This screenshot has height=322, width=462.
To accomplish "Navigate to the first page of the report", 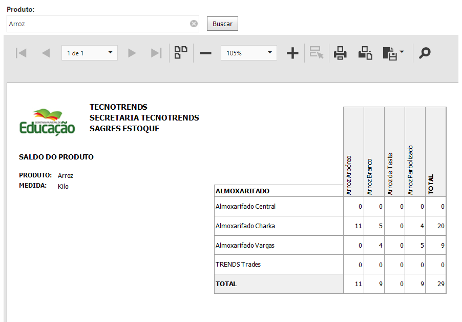I will 21,53.
